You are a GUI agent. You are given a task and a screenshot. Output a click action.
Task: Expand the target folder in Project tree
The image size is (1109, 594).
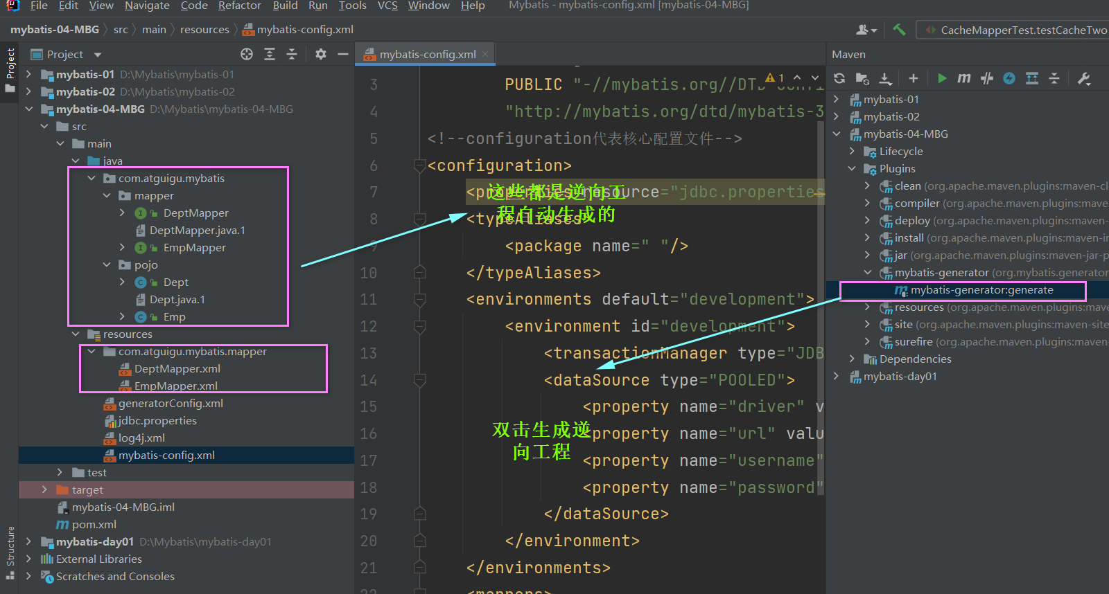[44, 489]
